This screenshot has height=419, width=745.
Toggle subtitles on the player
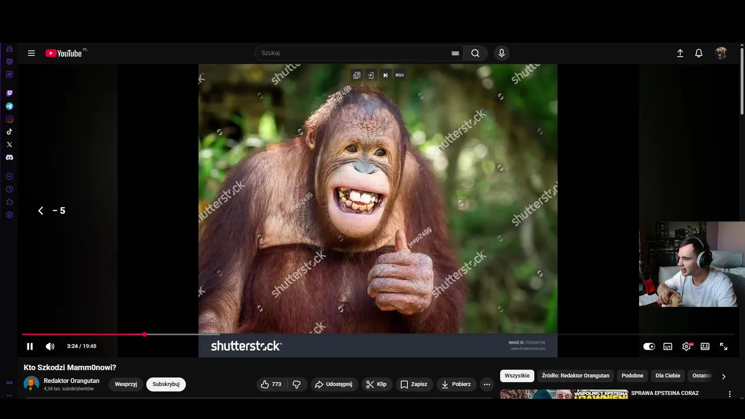point(668,346)
